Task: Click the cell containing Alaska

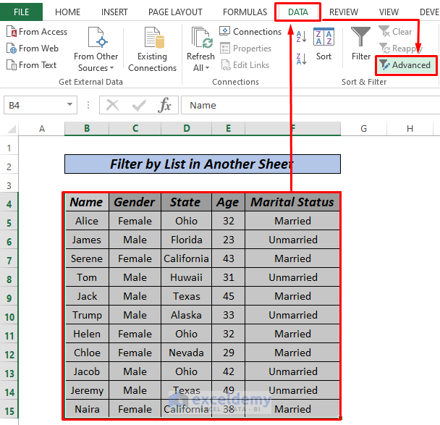Action: tap(186, 315)
